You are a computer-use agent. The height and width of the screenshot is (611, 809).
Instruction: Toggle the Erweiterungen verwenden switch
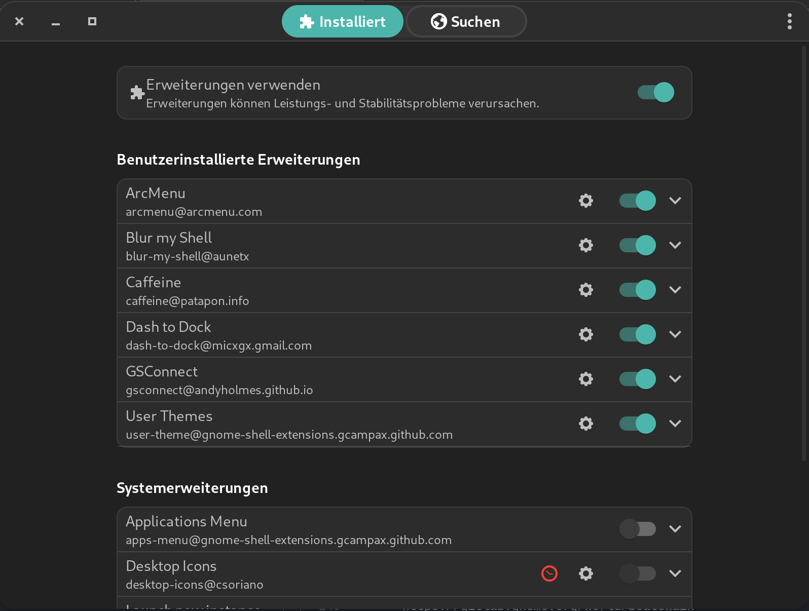click(656, 92)
